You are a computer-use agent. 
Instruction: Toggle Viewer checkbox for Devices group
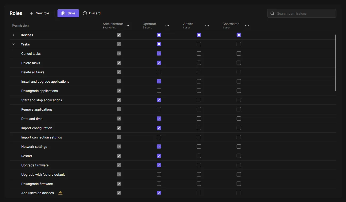coord(199,35)
